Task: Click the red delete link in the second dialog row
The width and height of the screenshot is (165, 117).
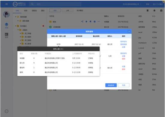Action: coord(124,59)
